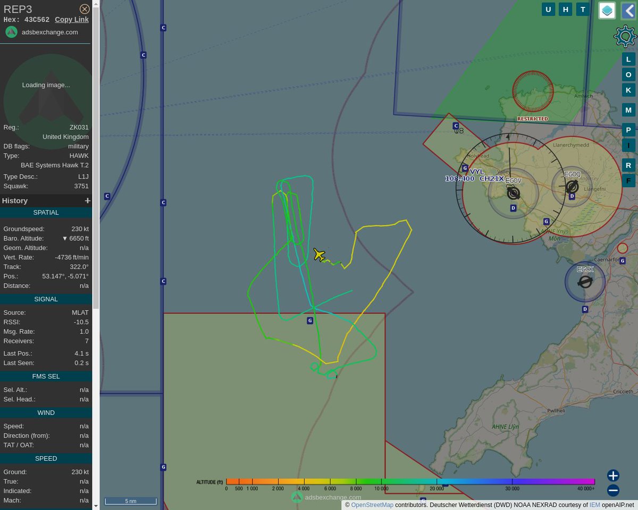Toggle multiselect with the M button
This screenshot has height=510, width=638.
click(628, 109)
